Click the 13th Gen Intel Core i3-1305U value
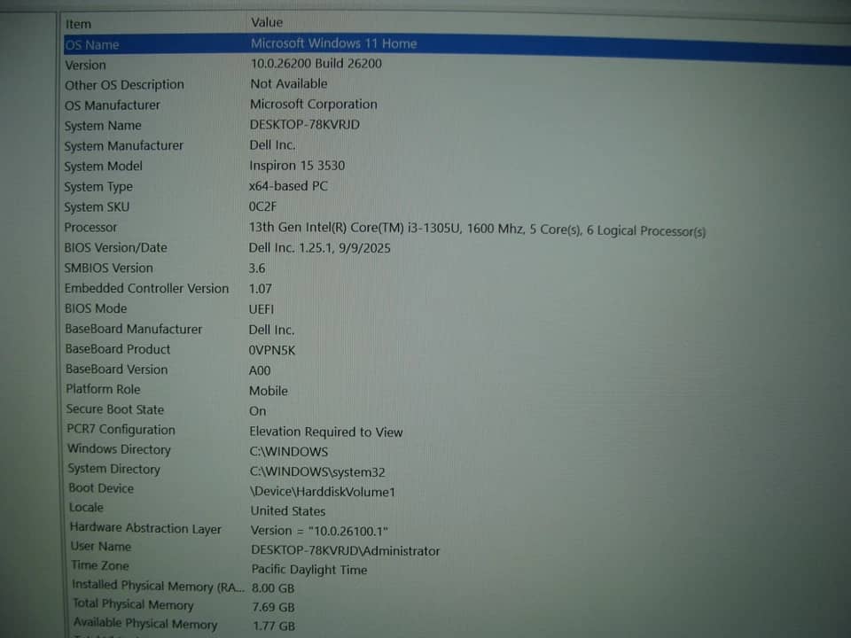The height and width of the screenshot is (638, 851). (477, 230)
